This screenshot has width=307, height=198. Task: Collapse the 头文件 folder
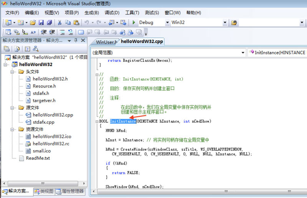click(12, 72)
